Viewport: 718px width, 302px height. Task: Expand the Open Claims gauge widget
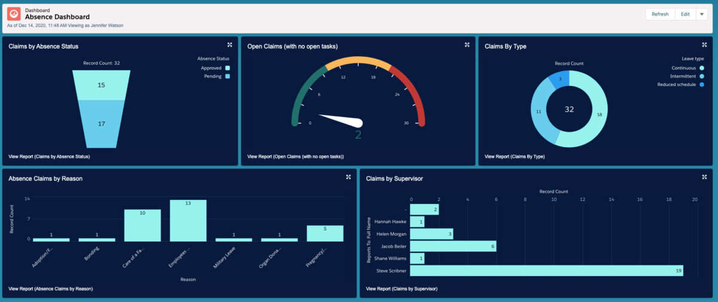(x=467, y=45)
